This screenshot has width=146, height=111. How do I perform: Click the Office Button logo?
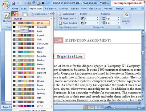(5, 5)
